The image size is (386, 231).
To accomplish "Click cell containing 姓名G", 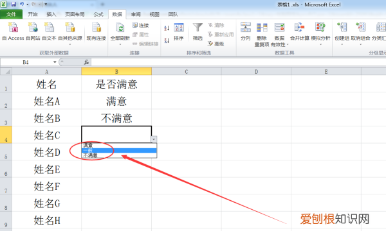I will 47,203.
